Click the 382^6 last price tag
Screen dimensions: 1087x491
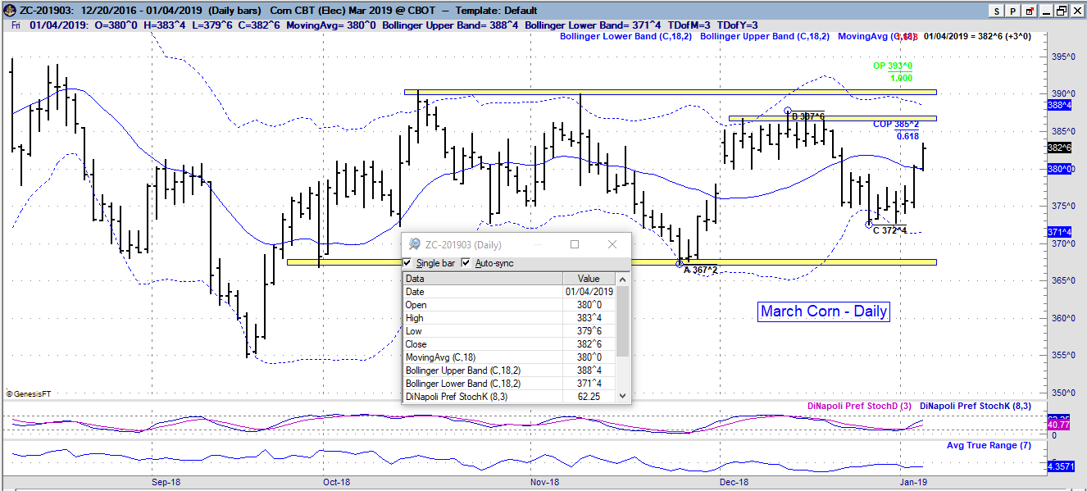[x=1060, y=148]
